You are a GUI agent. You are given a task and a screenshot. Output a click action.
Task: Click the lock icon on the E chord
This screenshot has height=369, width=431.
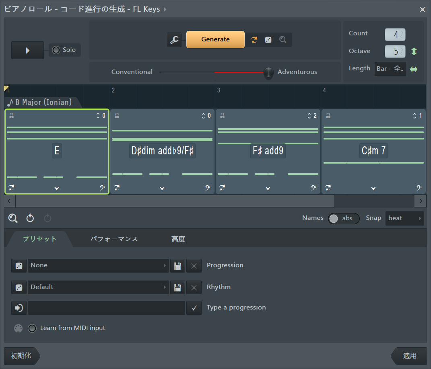12,116
